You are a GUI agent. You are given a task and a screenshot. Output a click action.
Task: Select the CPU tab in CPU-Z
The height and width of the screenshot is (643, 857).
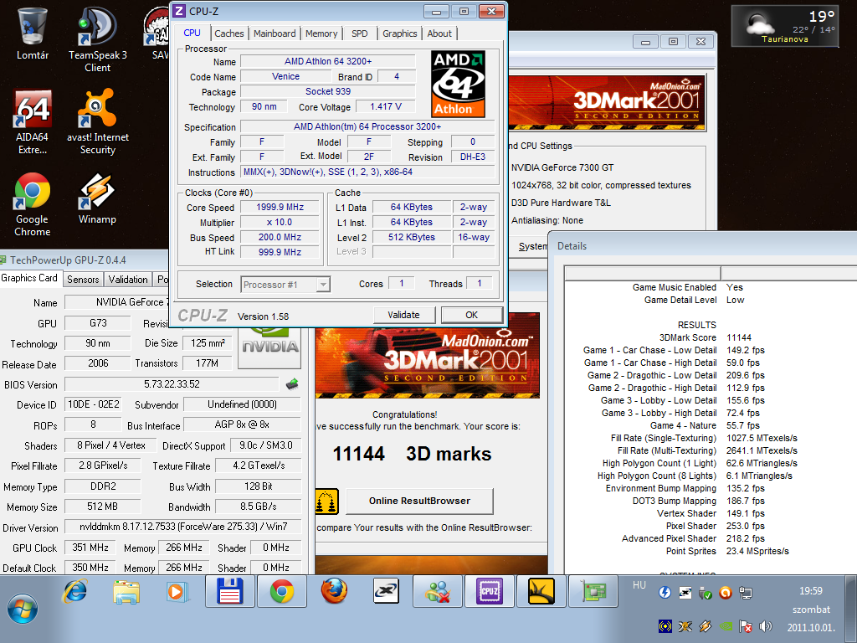pyautogui.click(x=192, y=33)
